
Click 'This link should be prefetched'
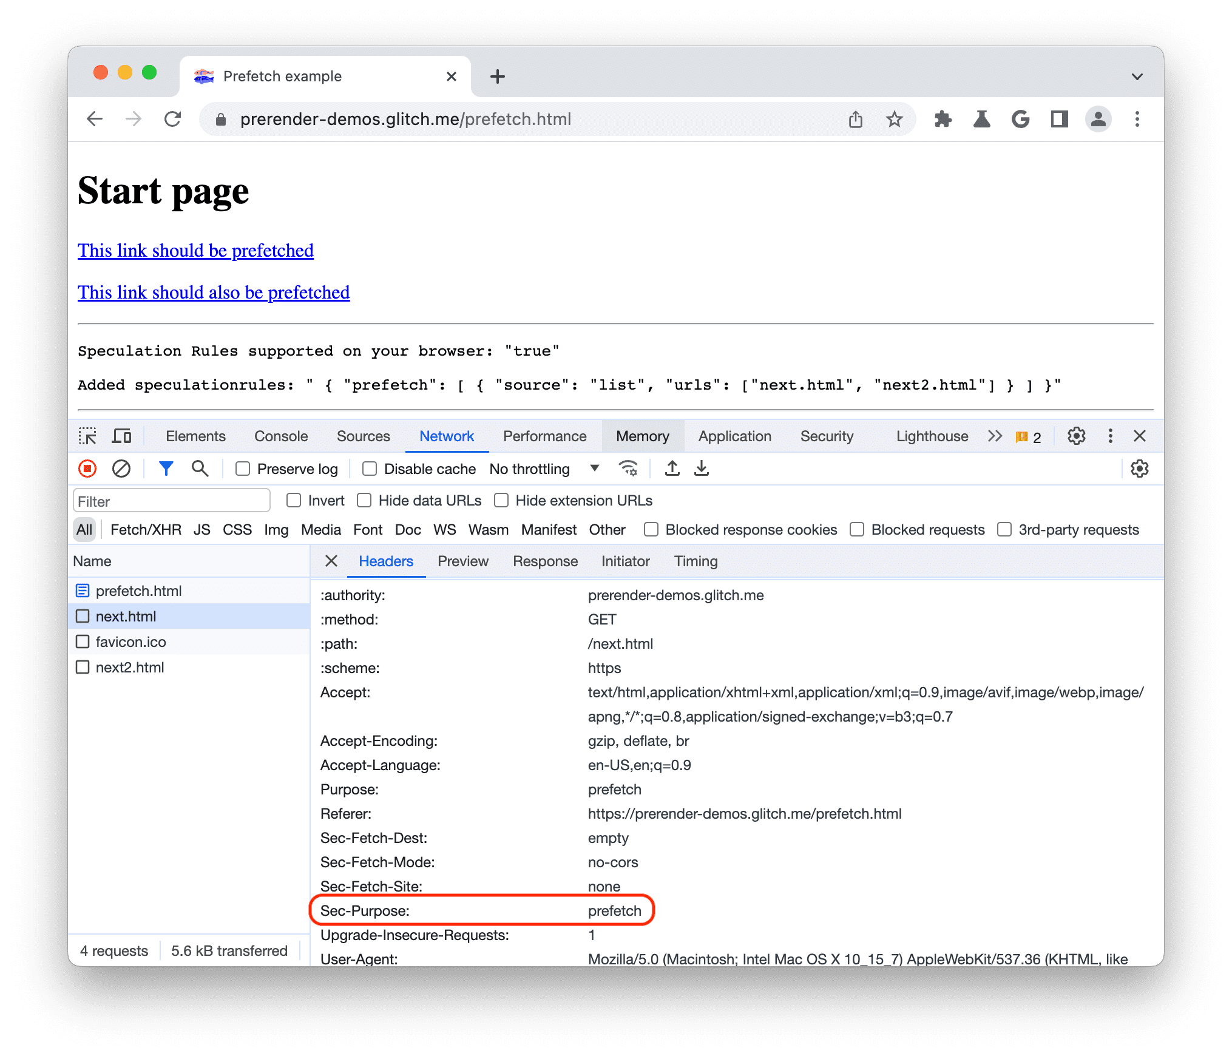pyautogui.click(x=194, y=251)
